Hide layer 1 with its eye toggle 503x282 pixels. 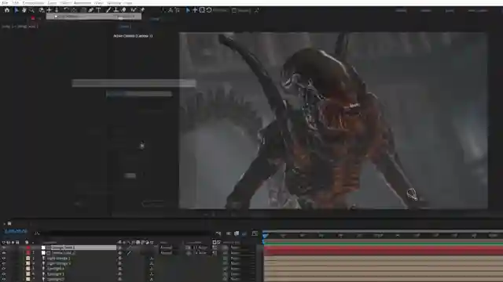[x=4, y=248]
